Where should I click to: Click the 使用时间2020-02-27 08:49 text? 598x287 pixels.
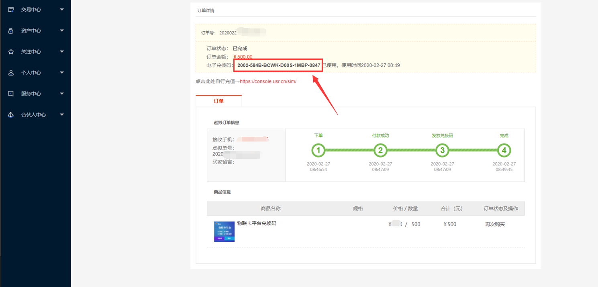point(370,65)
